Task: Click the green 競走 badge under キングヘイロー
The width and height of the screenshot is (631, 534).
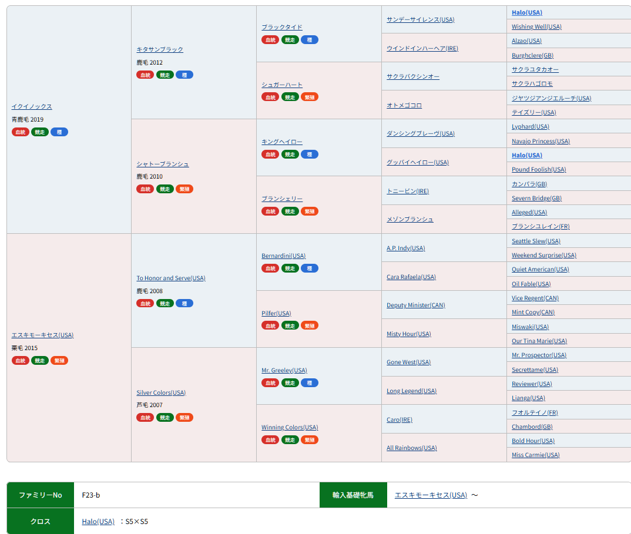Action: [290, 155]
